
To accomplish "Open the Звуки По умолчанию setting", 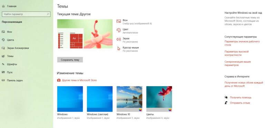I will click(x=127, y=40).
